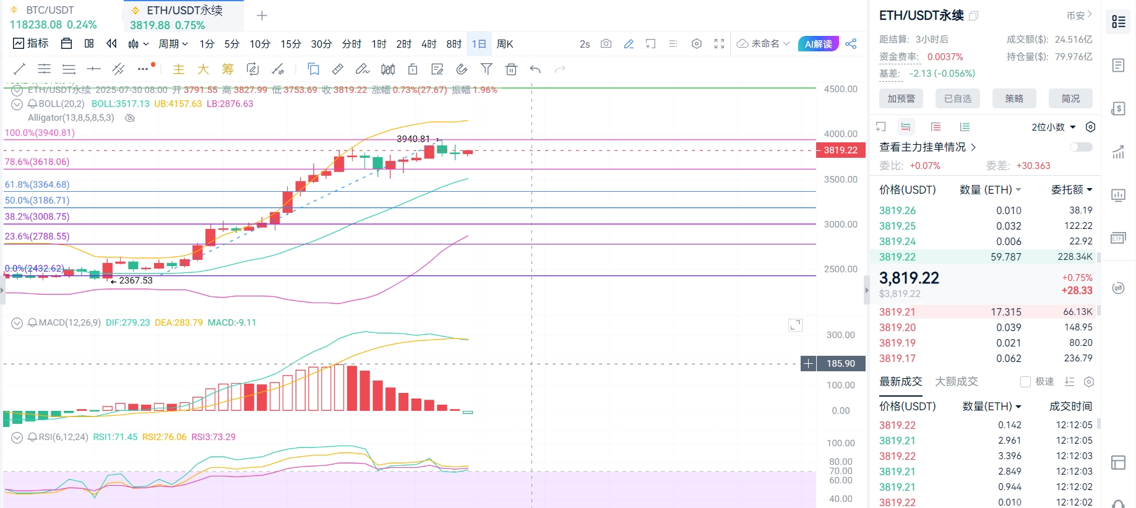Add a new symbol tab with plus

click(x=262, y=15)
